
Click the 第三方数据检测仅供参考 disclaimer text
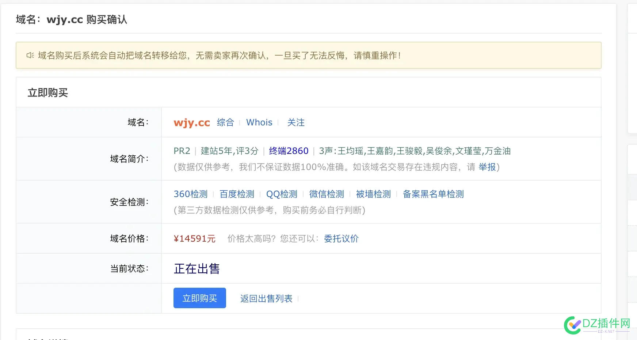[x=270, y=210]
